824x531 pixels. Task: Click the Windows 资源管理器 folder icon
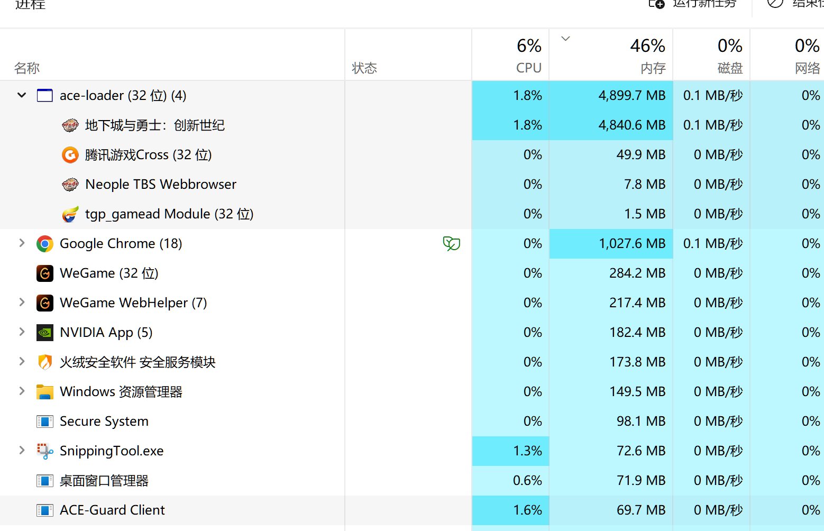[x=45, y=392]
